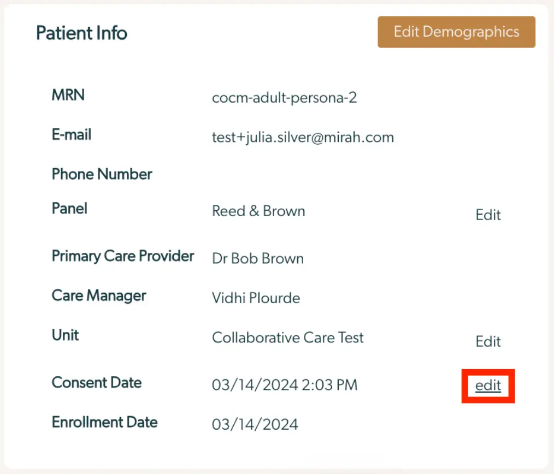Click the Enrollment Date label
The height and width of the screenshot is (474, 554).
[104, 422]
